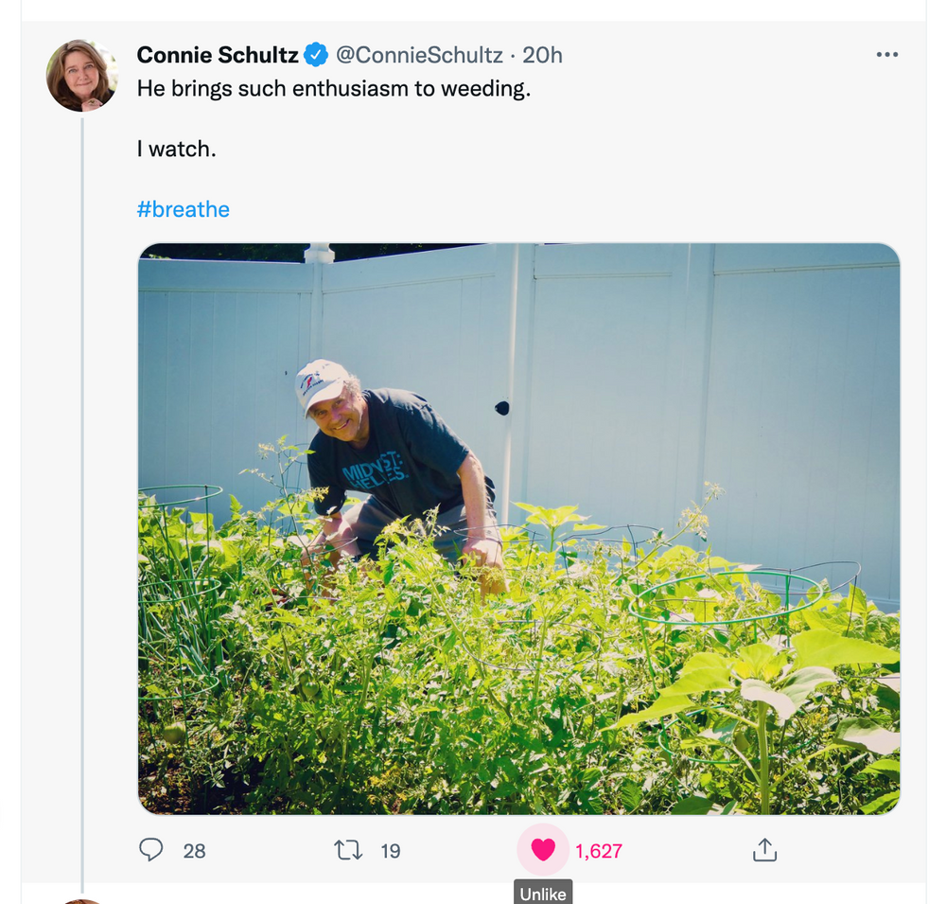Click the "I watch." tweet line
Image resolution: width=946 pixels, height=904 pixels.
pyautogui.click(x=177, y=149)
